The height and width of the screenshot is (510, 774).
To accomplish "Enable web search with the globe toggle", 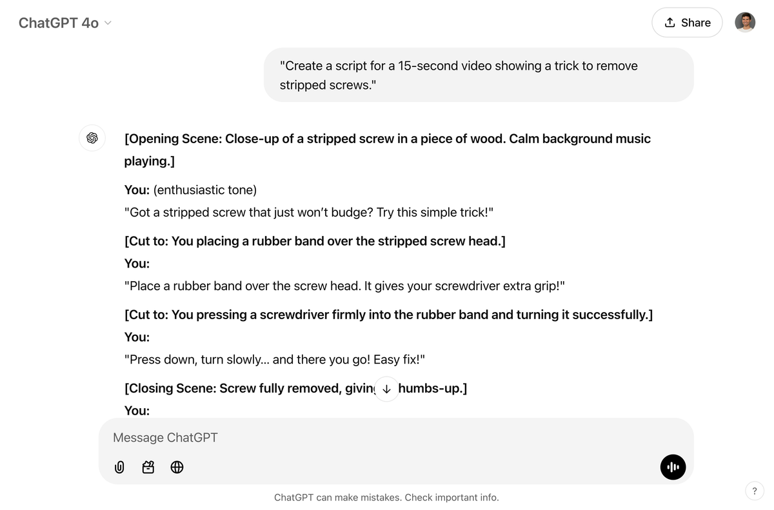I will point(177,467).
